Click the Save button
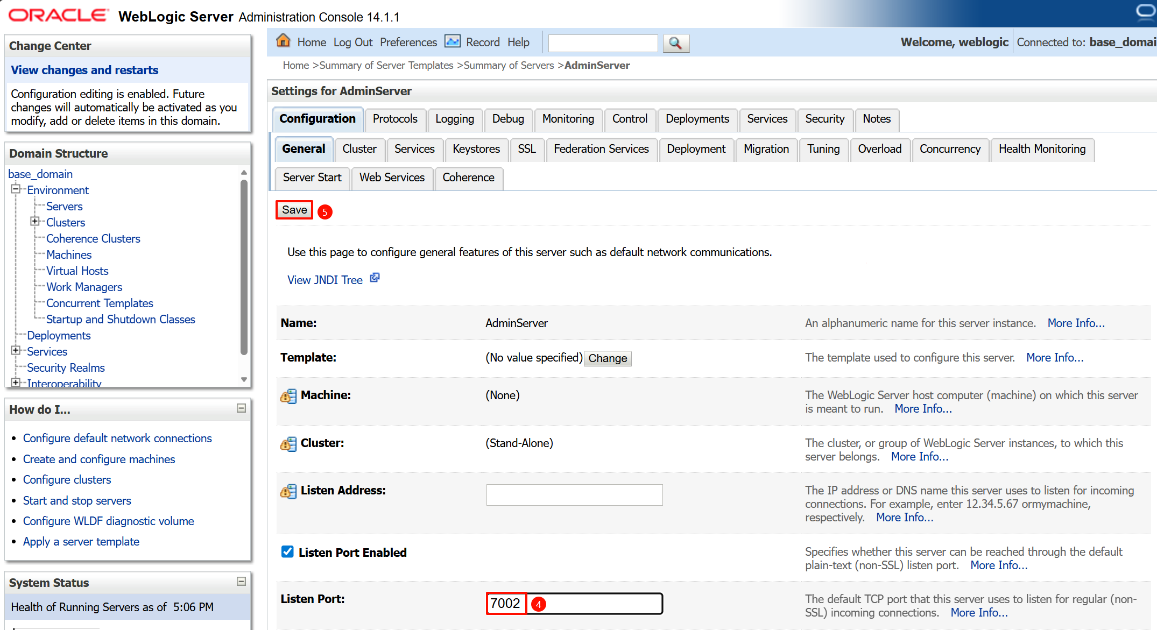Image resolution: width=1157 pixels, height=630 pixels. (x=294, y=210)
